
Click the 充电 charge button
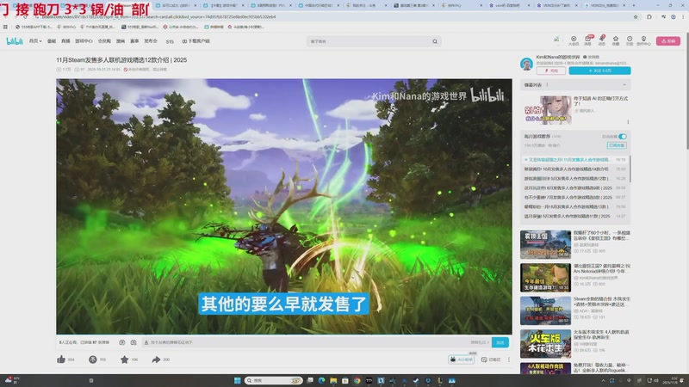coord(551,71)
